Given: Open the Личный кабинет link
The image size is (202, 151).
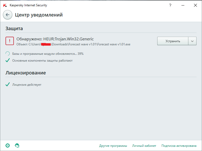Looking at the screenshot, I should pos(144,146).
